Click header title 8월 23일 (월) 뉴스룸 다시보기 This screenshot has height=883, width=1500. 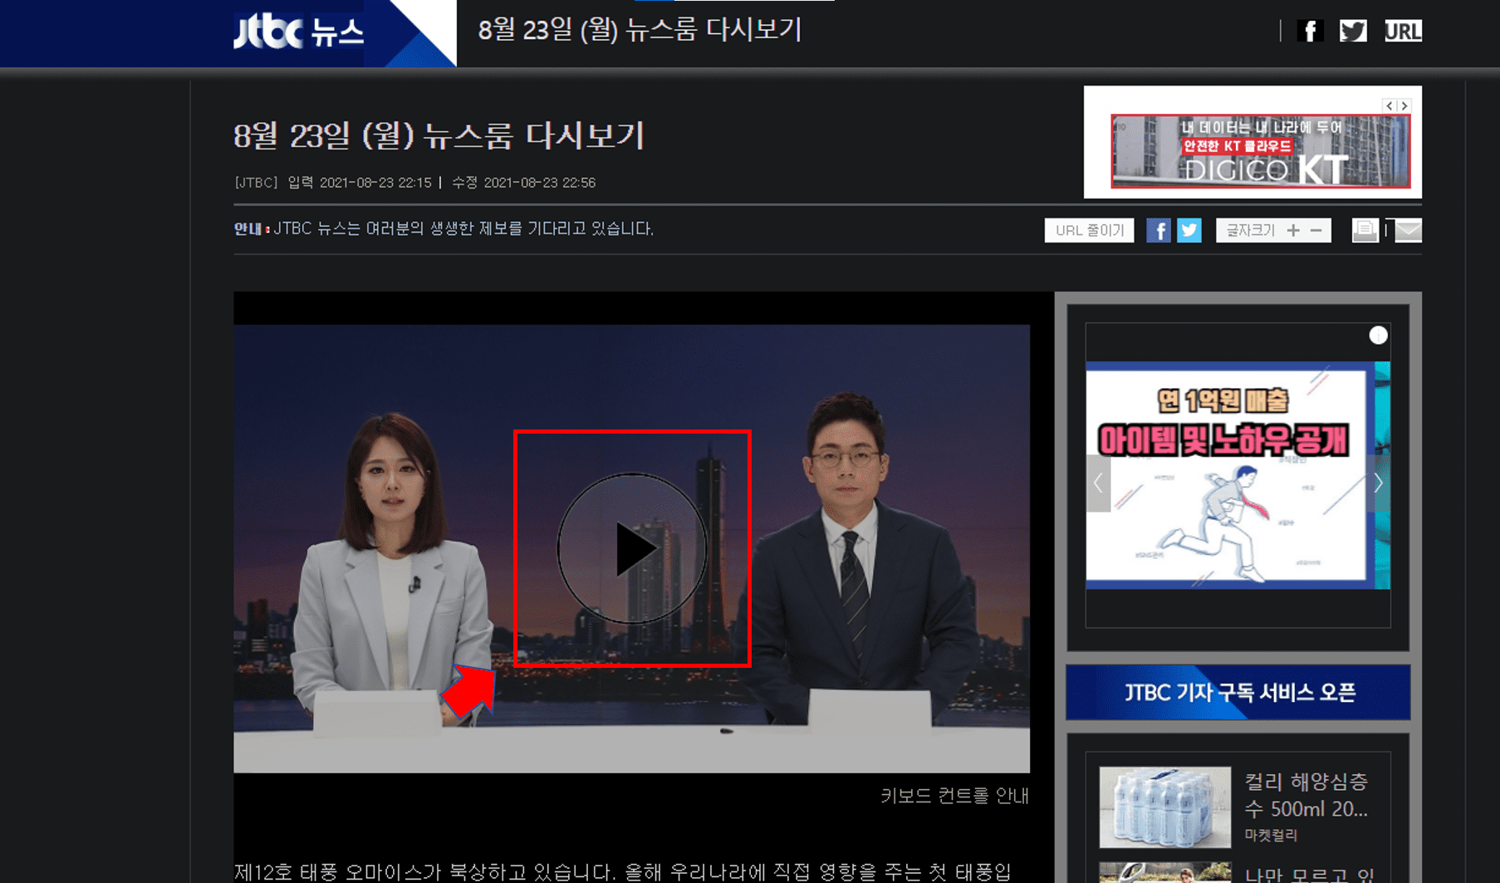click(640, 30)
